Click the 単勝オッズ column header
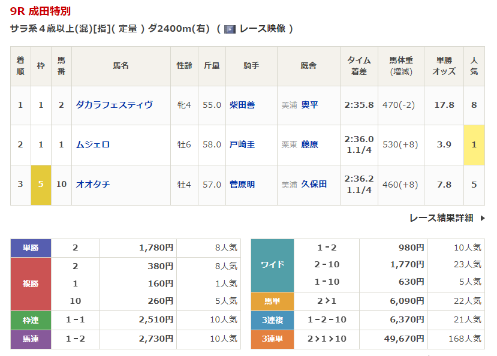Image resolution: width=497 pixels, height=356 pixels. pyautogui.click(x=444, y=66)
